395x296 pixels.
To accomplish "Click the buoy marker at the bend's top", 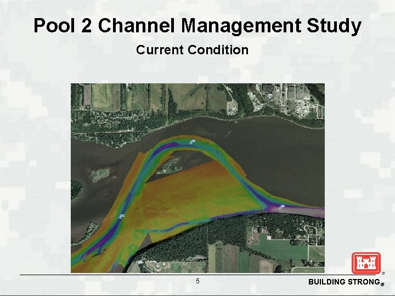I will (x=193, y=141).
